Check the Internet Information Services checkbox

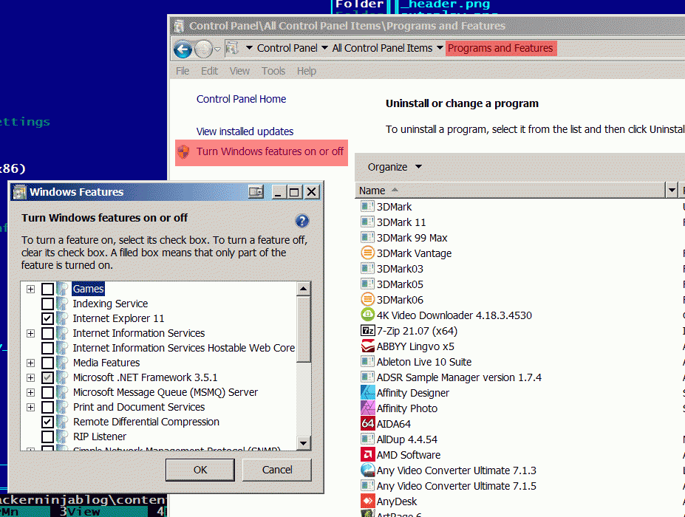[x=47, y=333]
